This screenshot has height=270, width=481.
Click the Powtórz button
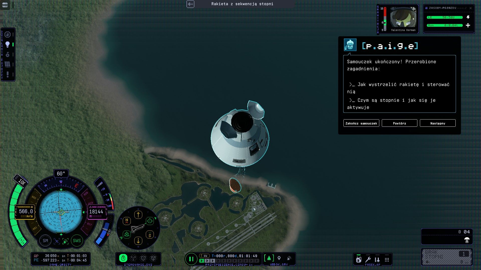coord(399,123)
